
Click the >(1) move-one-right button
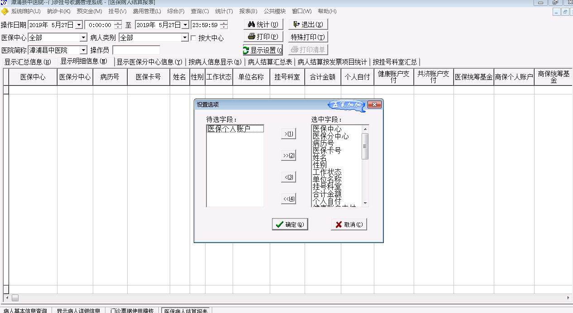[288, 134]
